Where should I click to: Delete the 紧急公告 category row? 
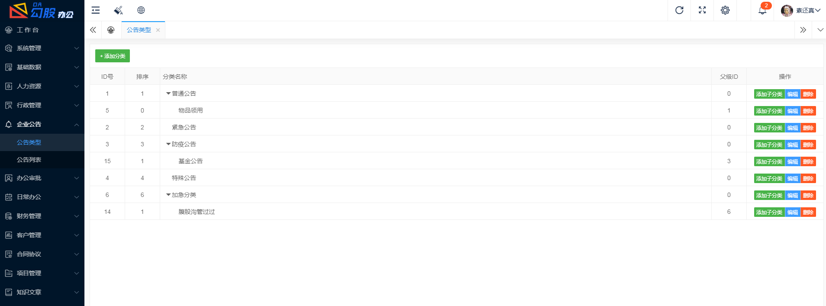pos(808,128)
